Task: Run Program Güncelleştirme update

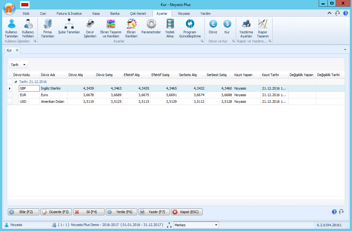Action: [190, 28]
